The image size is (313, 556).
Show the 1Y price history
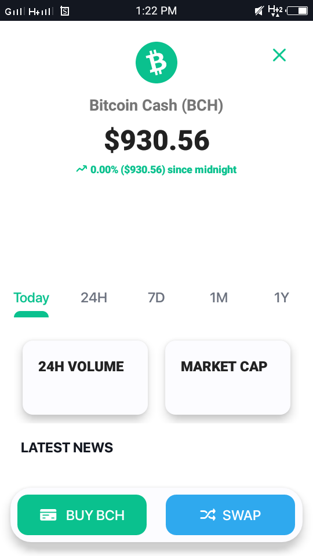(282, 298)
